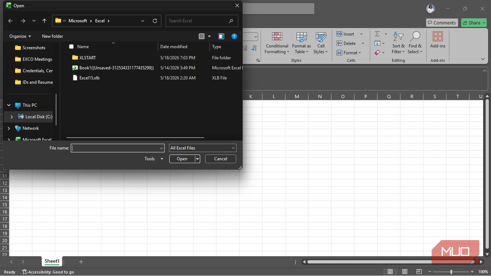Viewport: 491px width, 276px height.
Task: Cancel the Open dialog
Action: [221, 159]
